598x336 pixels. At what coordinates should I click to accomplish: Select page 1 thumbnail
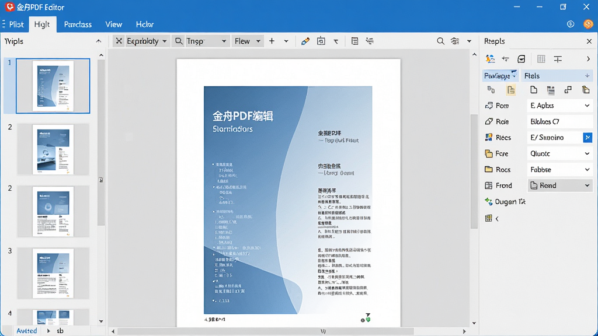[53, 86]
